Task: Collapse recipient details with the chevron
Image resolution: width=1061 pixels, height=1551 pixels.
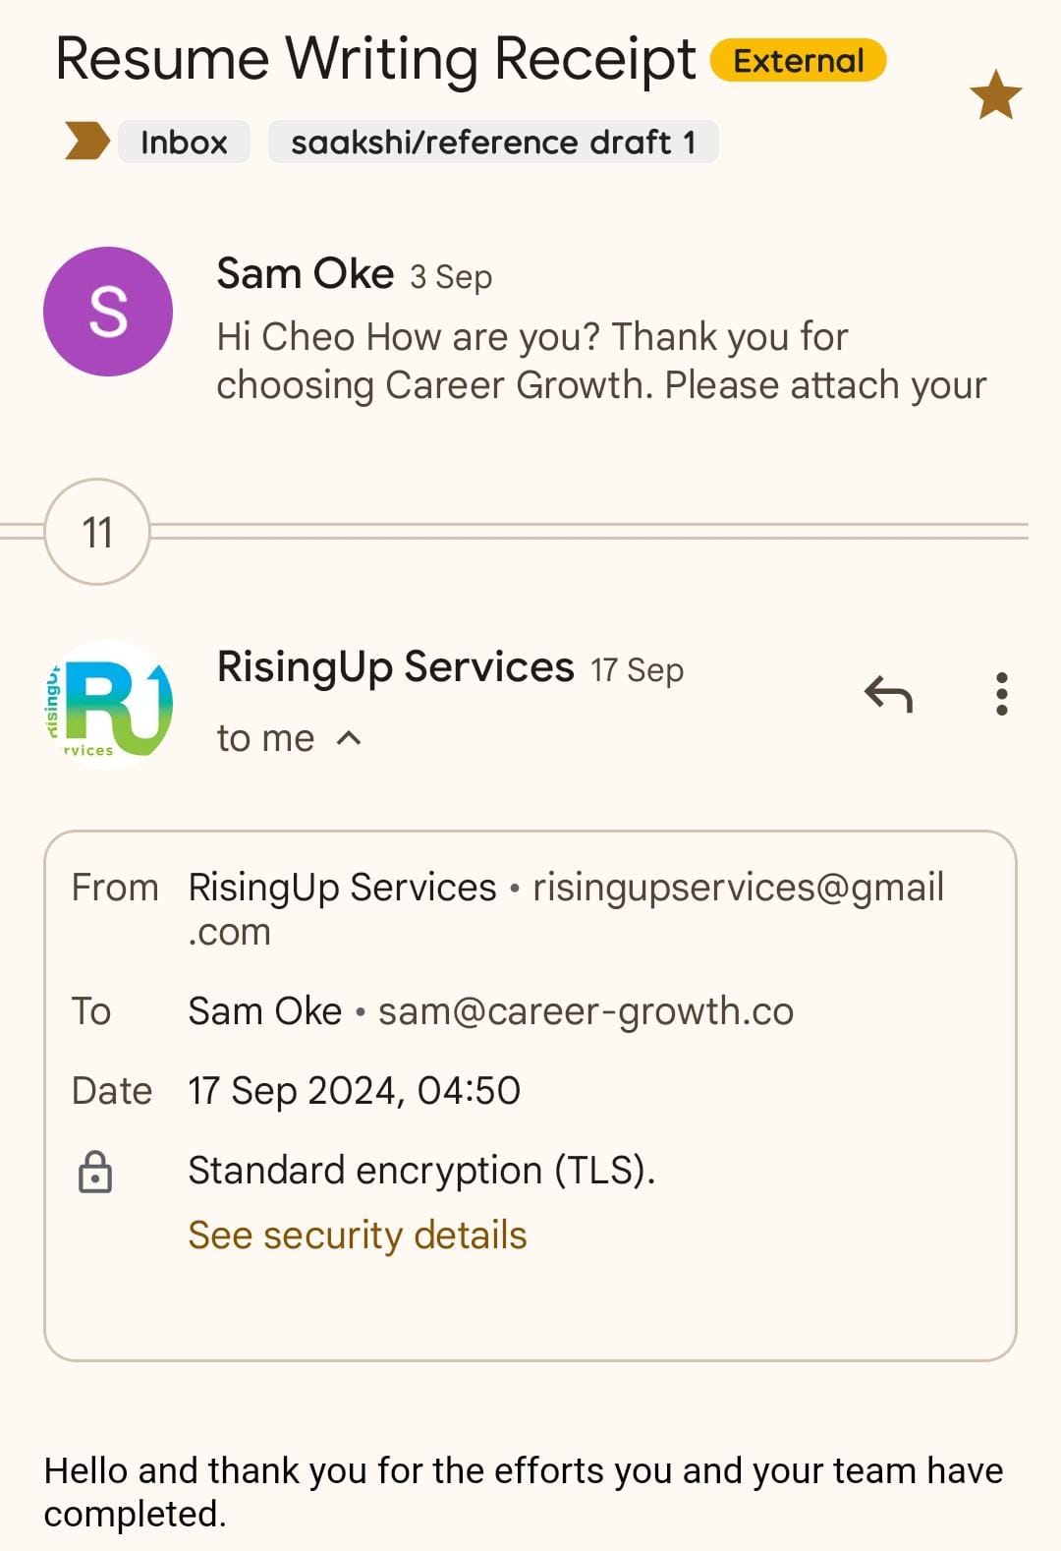Action: pos(349,738)
